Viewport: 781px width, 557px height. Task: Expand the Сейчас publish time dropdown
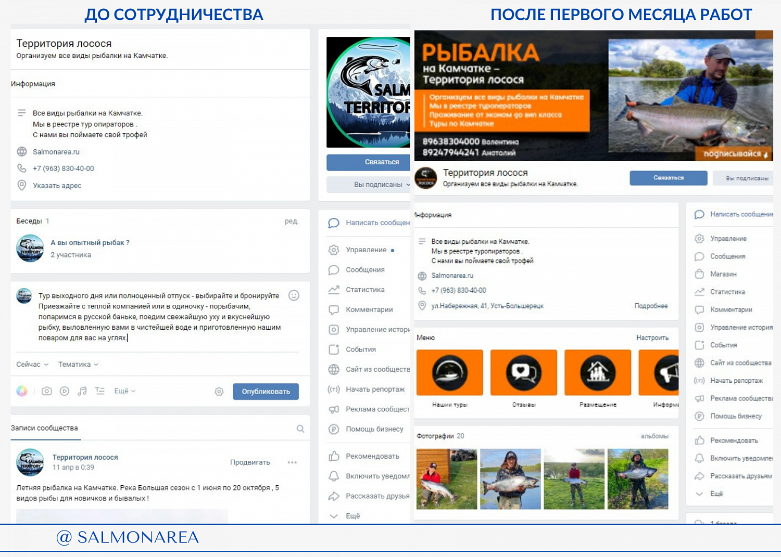32,364
